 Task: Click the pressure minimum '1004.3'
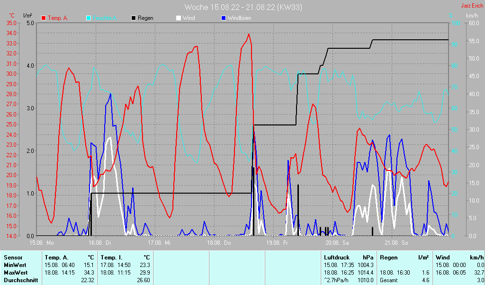click(x=365, y=265)
